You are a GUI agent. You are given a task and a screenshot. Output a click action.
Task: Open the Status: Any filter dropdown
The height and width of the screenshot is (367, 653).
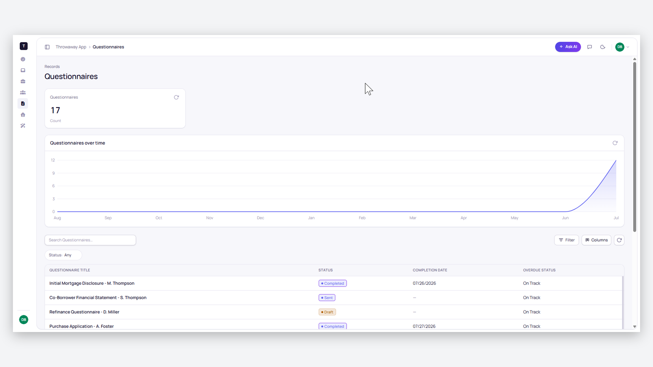click(63, 255)
